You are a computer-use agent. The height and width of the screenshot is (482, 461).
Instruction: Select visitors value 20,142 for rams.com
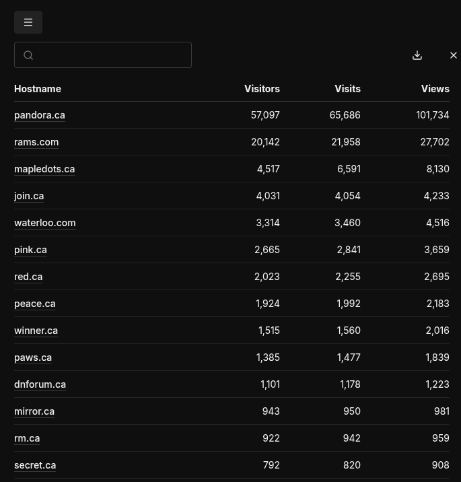coord(266,142)
